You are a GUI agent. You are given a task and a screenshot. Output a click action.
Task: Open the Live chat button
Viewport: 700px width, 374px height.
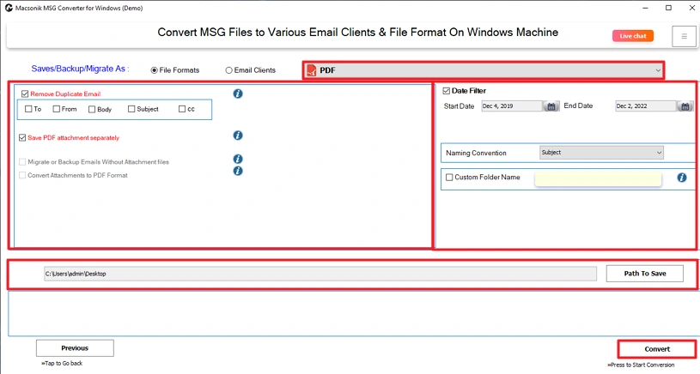point(633,36)
